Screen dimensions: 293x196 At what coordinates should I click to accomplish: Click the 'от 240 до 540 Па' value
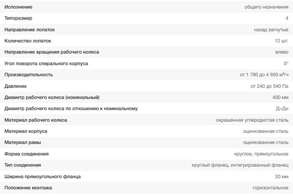[269, 86]
